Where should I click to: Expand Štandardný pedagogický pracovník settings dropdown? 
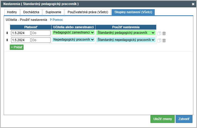click(126, 33)
